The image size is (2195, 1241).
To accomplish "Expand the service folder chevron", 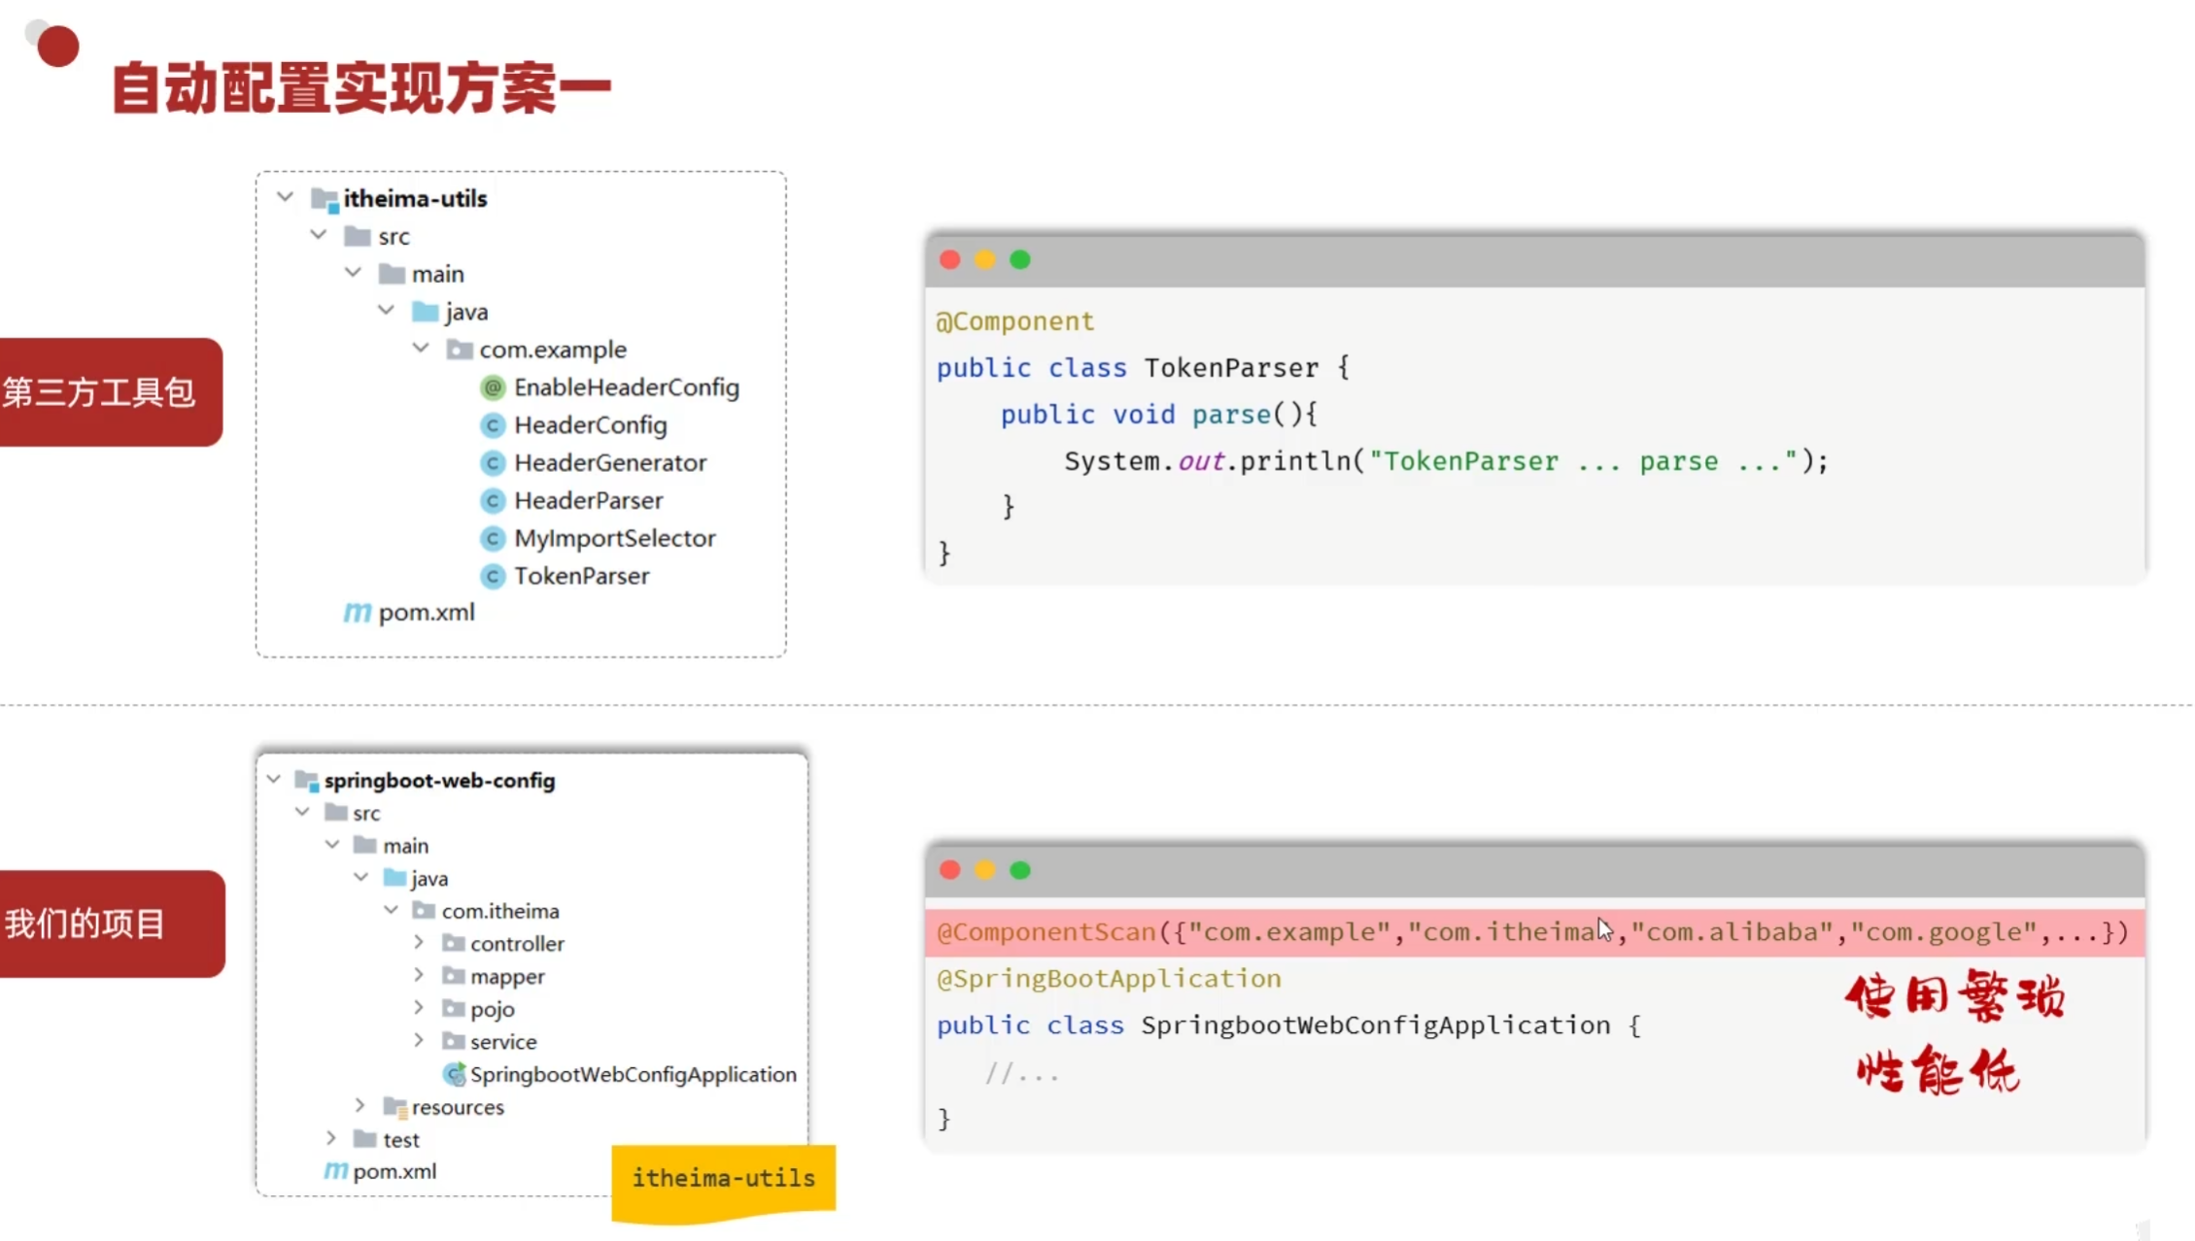I will coord(419,1040).
